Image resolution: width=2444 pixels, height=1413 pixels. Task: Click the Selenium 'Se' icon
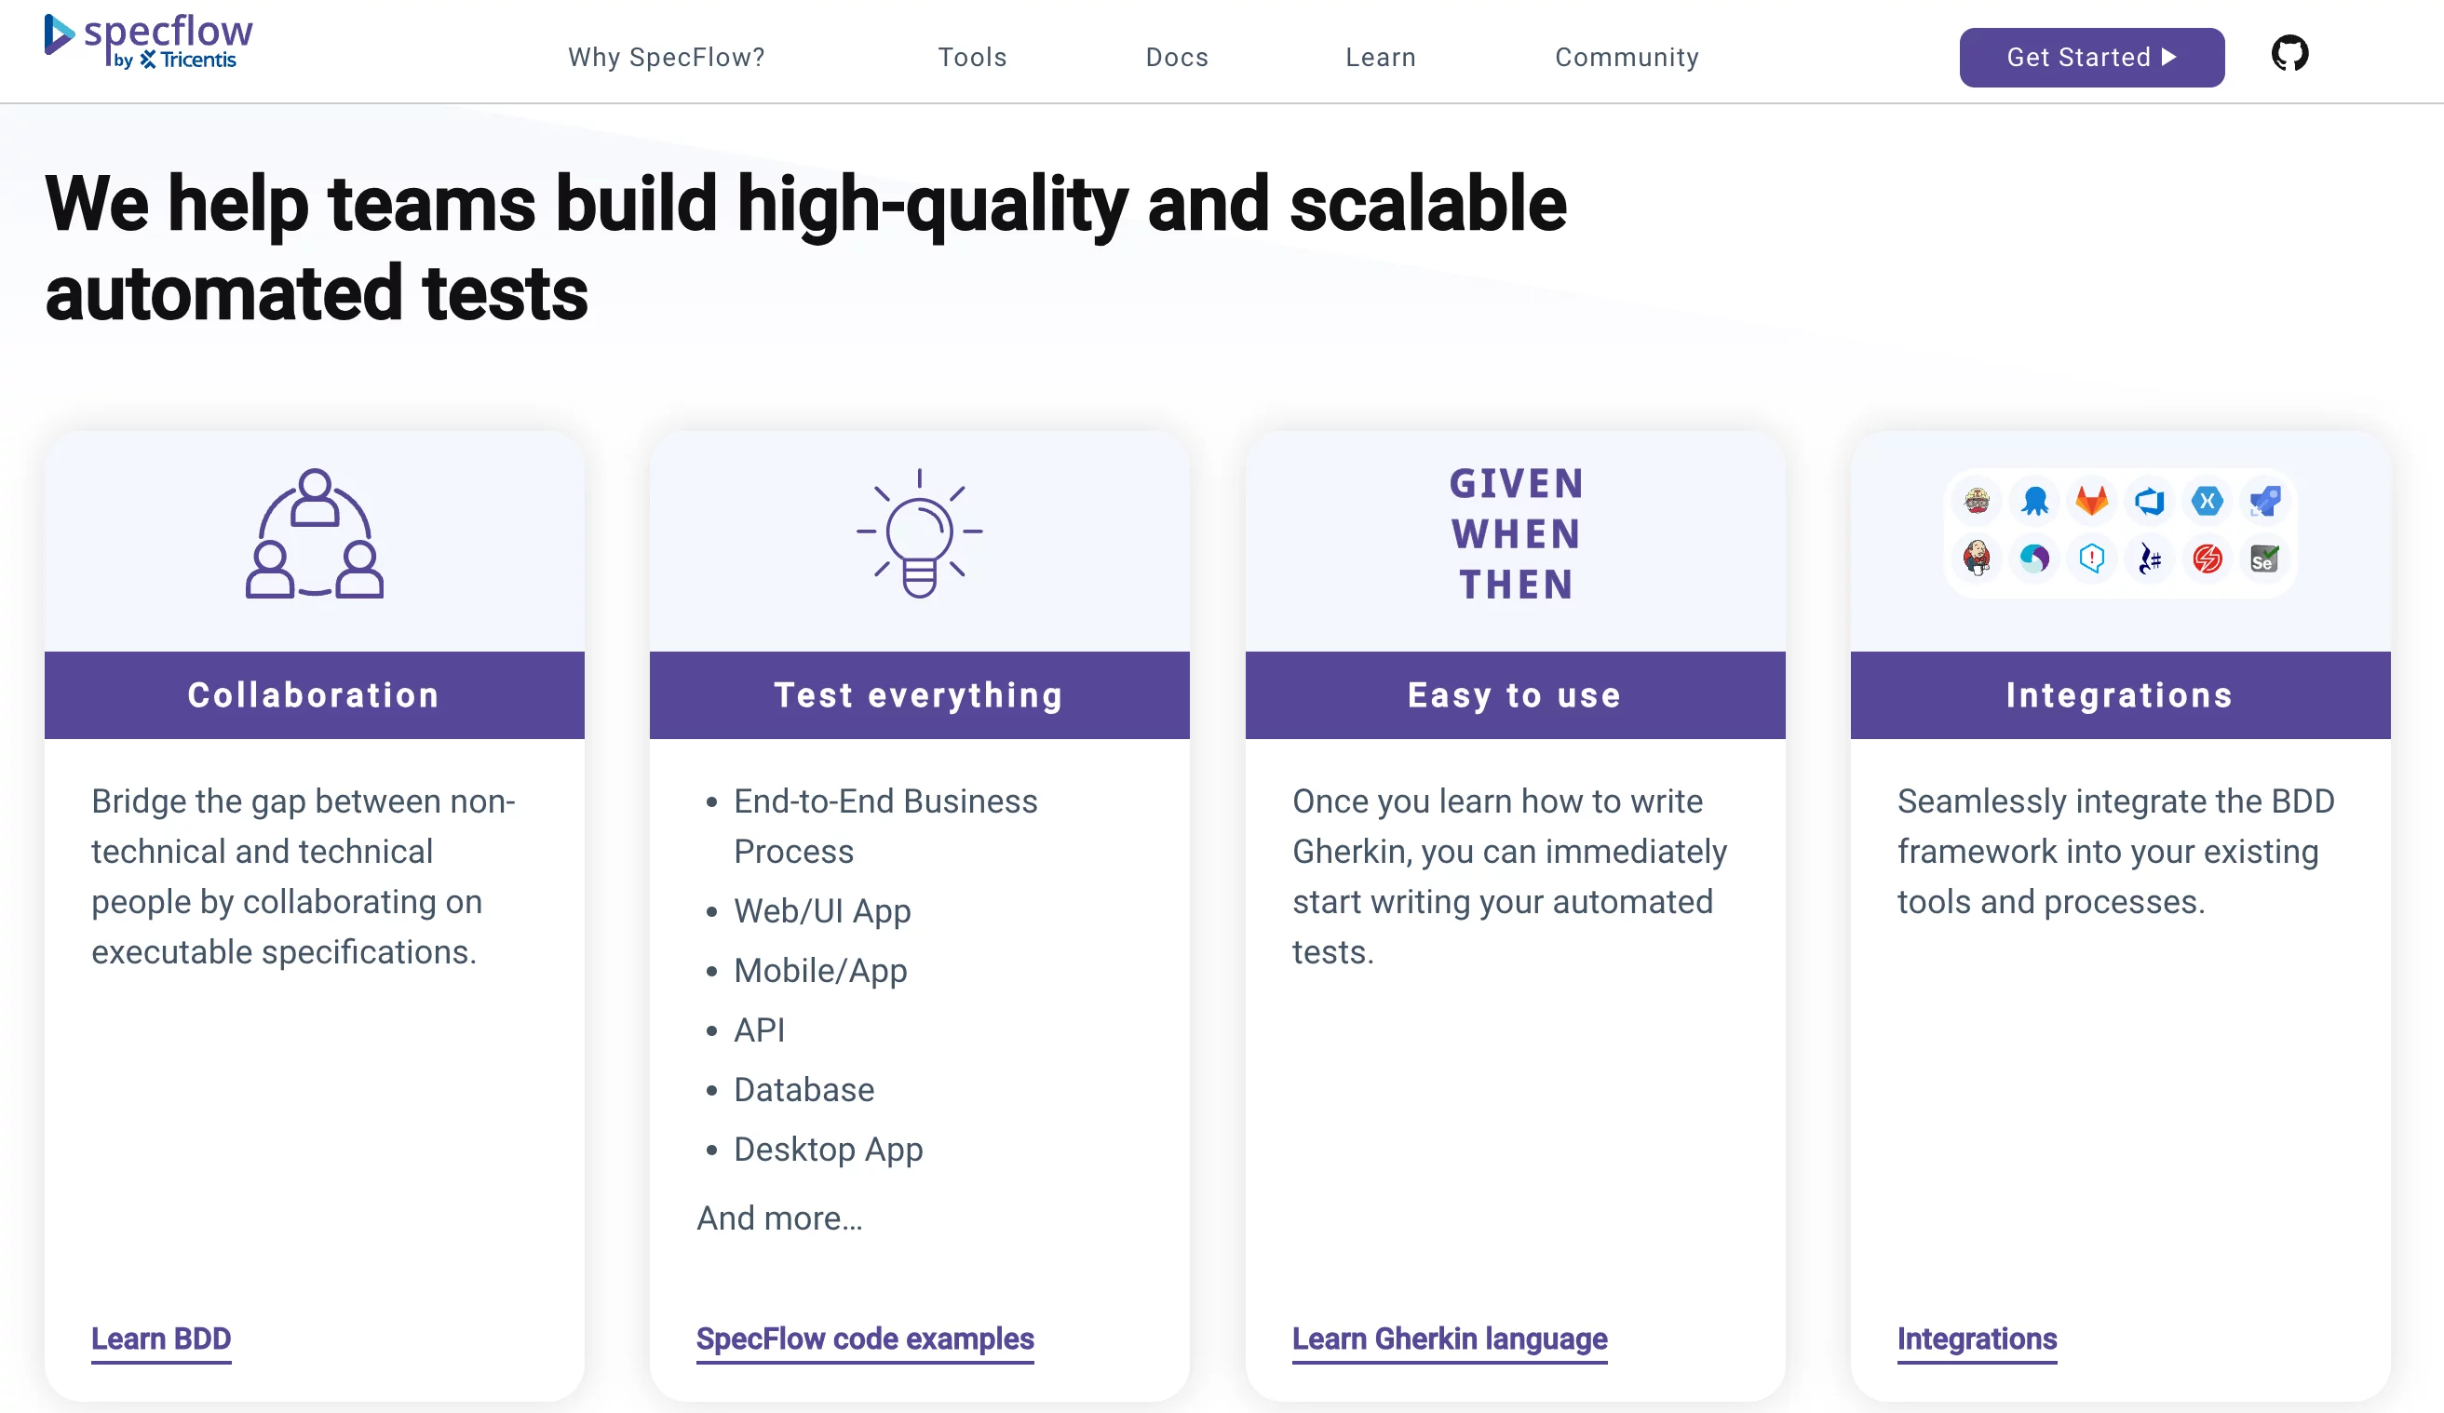pyautogui.click(x=2263, y=558)
